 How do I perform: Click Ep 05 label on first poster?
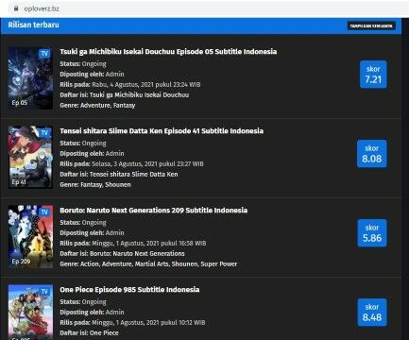tap(20, 102)
